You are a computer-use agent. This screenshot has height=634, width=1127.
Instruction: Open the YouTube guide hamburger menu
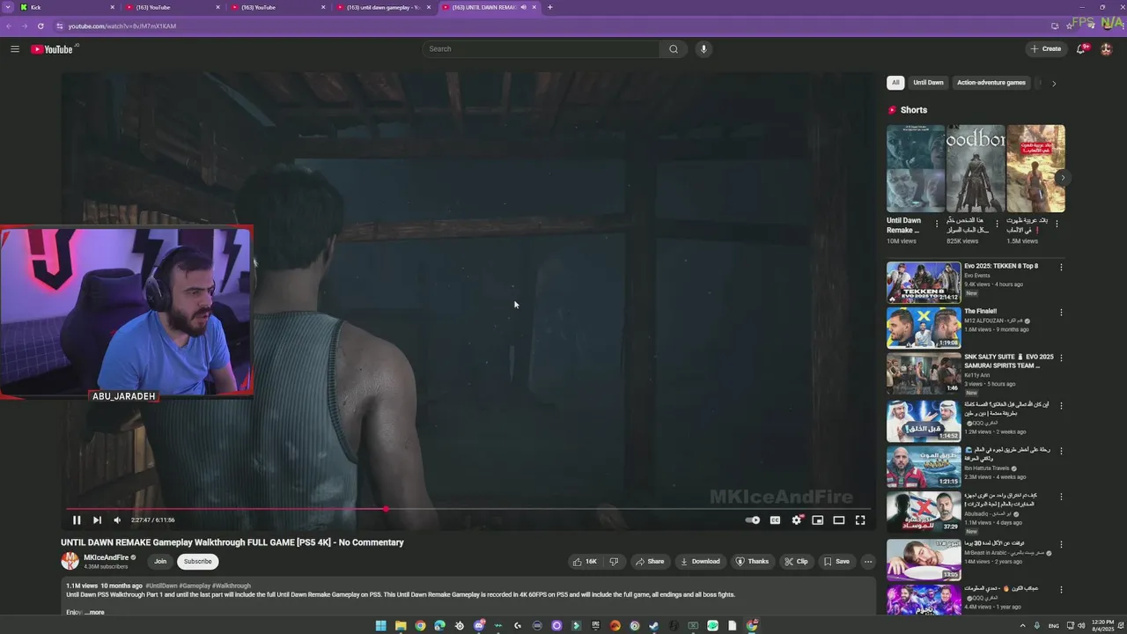15,49
